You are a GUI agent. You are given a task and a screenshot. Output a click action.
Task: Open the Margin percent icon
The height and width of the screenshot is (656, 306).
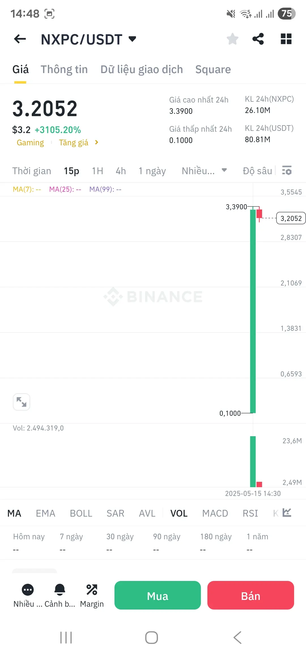tap(92, 590)
